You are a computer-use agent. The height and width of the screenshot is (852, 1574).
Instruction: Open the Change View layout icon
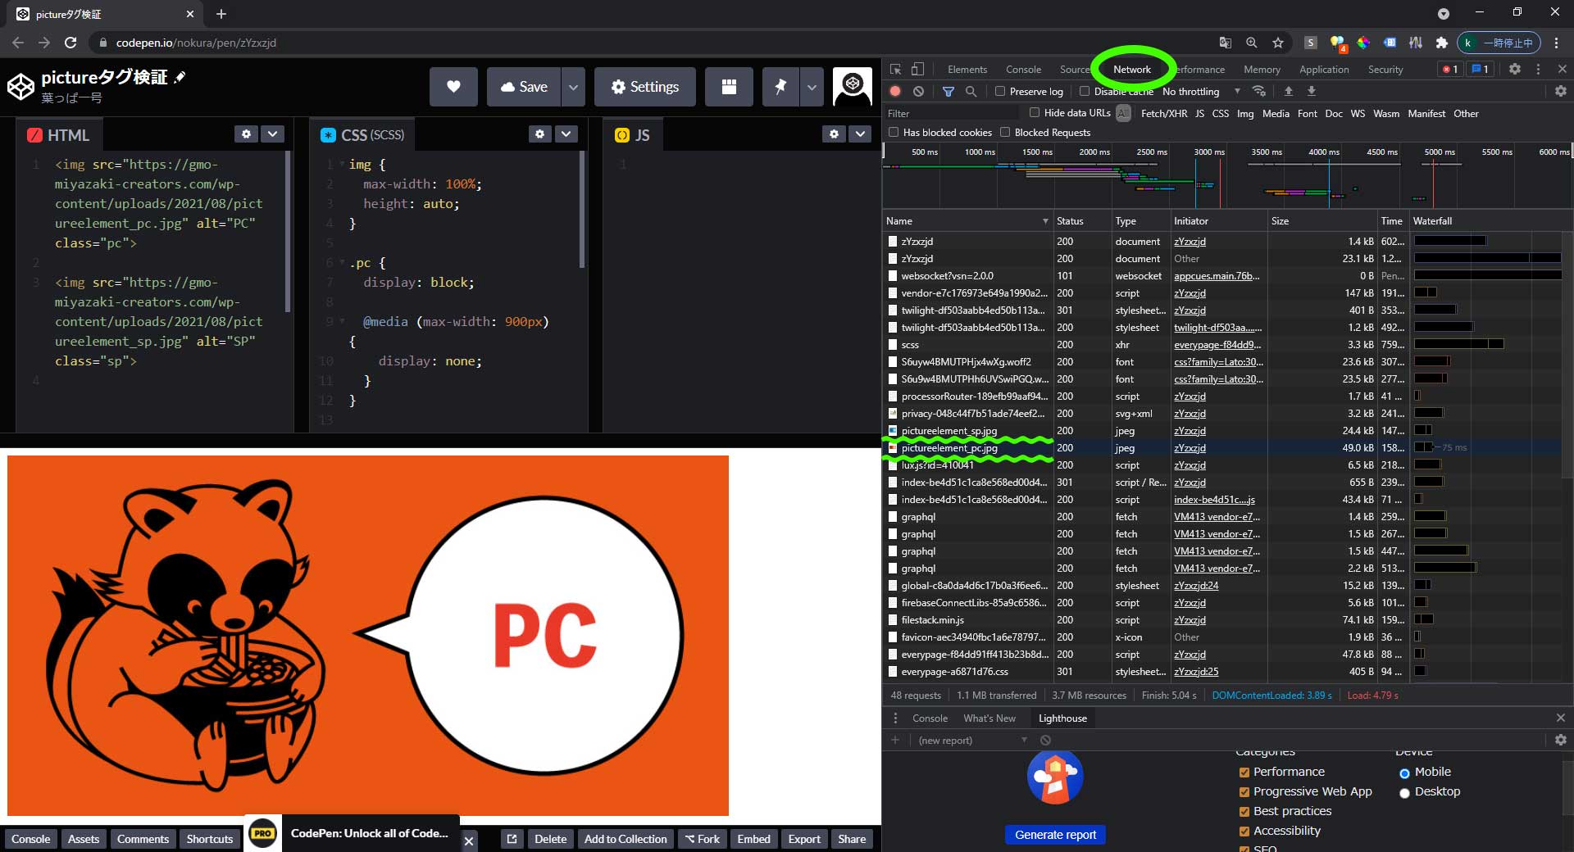(729, 87)
